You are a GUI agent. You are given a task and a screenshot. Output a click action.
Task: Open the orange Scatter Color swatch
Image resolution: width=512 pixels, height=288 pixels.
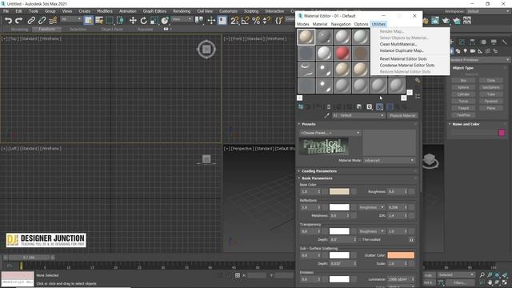(401, 255)
